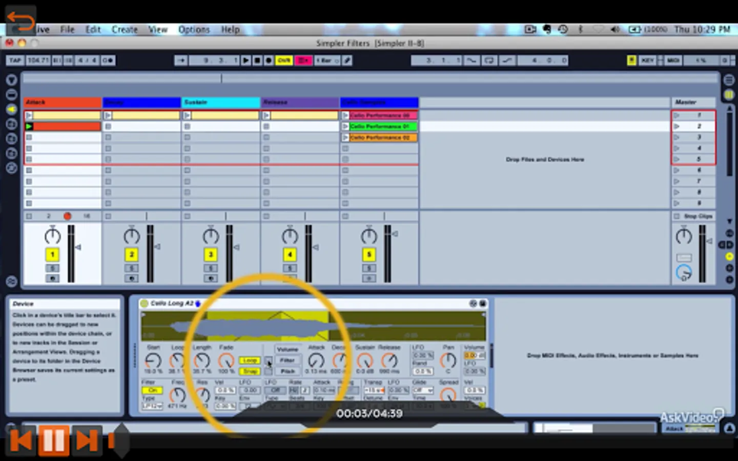Click the Time Machine menu bar icon
The image size is (738, 461).
(x=563, y=30)
